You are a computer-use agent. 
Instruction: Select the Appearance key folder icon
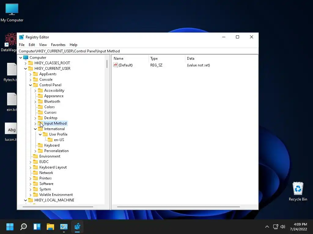(x=40, y=96)
